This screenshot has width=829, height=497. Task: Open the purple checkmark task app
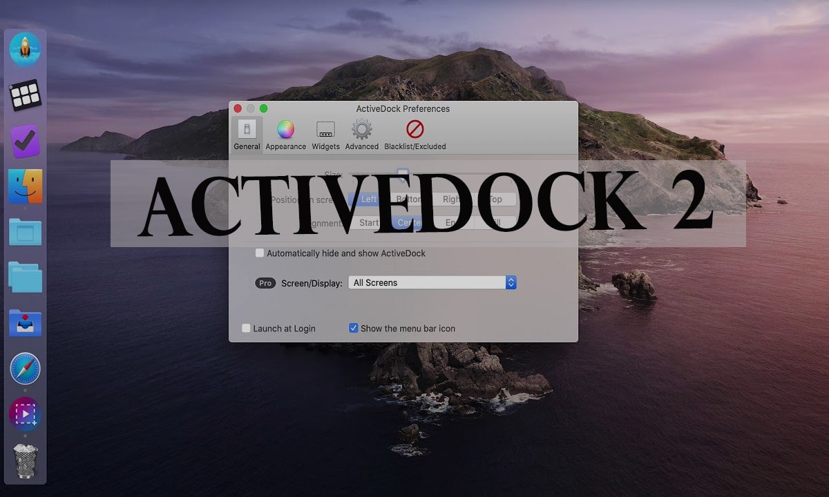tap(25, 141)
